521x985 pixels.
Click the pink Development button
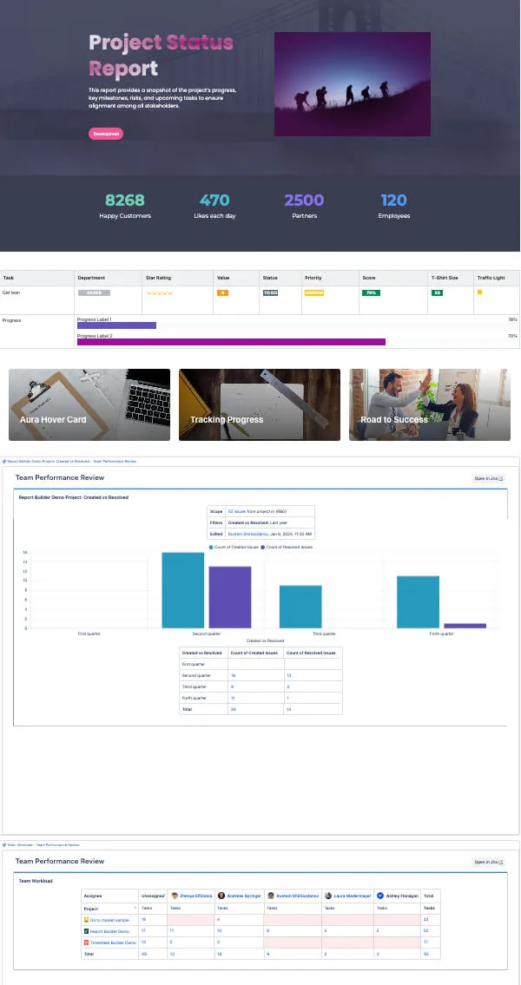[x=106, y=134]
